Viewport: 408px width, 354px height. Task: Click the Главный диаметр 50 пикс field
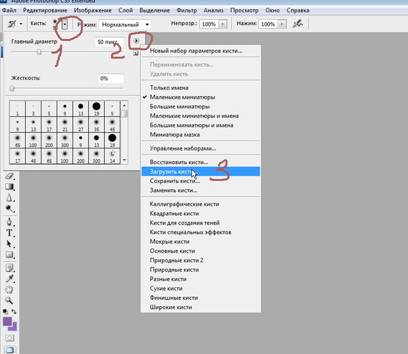(x=109, y=42)
